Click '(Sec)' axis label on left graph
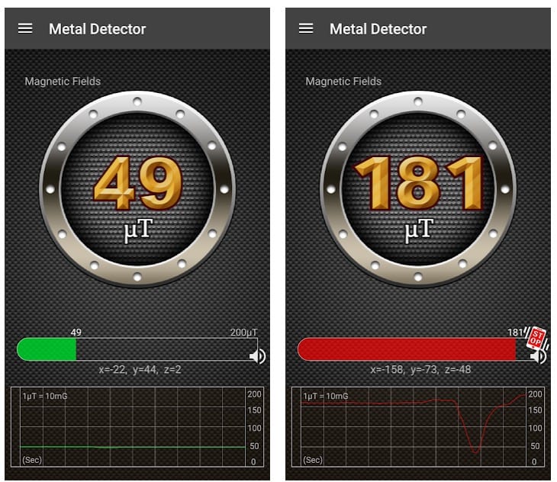Viewport: 557px width, 482px height. tap(32, 460)
